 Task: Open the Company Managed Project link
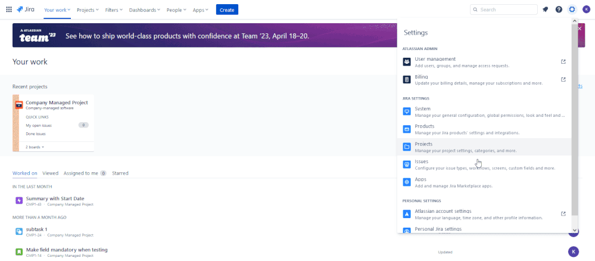(57, 102)
